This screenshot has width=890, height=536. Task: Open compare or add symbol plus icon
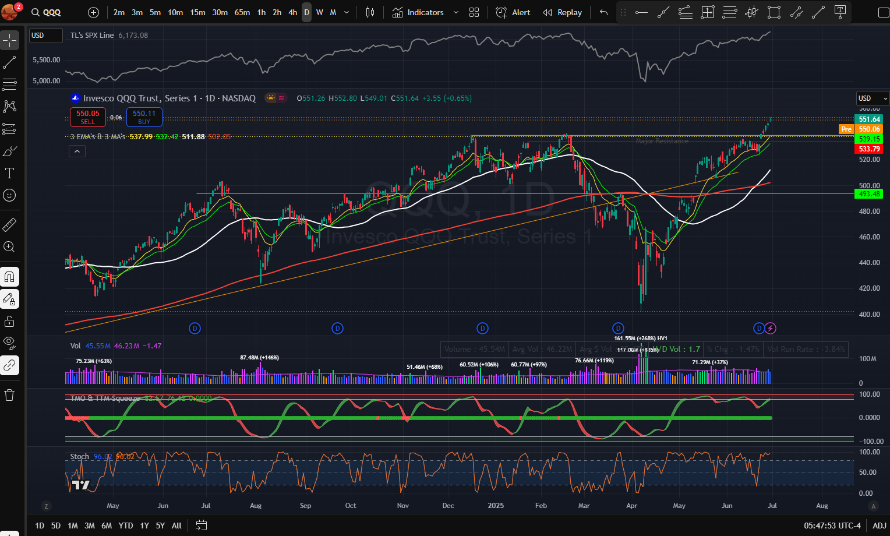point(93,12)
